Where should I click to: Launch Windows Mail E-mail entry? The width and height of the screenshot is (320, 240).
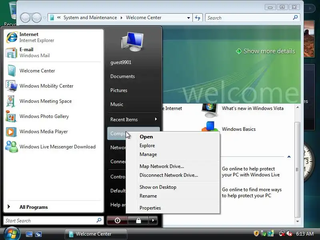[54, 52]
